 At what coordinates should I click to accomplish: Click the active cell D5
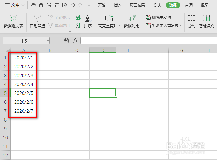click(103, 93)
